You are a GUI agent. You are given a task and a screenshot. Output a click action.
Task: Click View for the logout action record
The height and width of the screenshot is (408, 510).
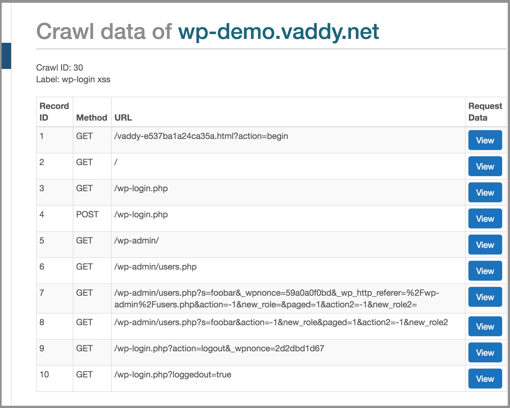pos(485,353)
